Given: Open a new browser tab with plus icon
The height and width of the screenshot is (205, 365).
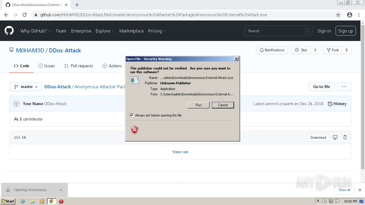Looking at the screenshot, I should [77, 5].
